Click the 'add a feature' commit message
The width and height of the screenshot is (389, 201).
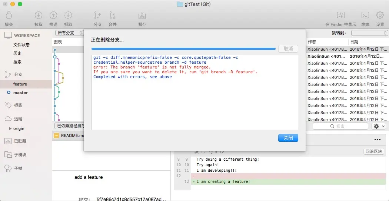pyautogui.click(x=89, y=177)
